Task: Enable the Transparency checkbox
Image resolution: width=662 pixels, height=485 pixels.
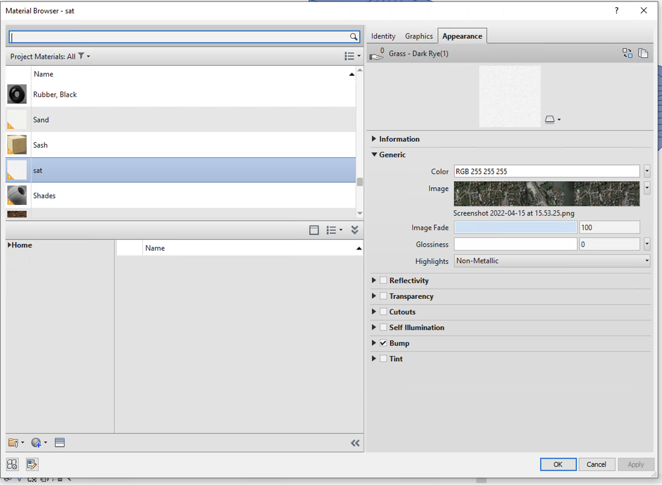Action: click(x=383, y=296)
